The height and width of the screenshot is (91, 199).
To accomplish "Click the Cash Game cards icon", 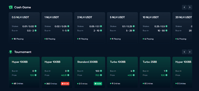I will (11, 7).
